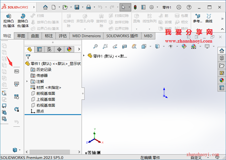Switch to 评估 evaluate tab
Screen dimensions: 226x160
tap(63, 36)
